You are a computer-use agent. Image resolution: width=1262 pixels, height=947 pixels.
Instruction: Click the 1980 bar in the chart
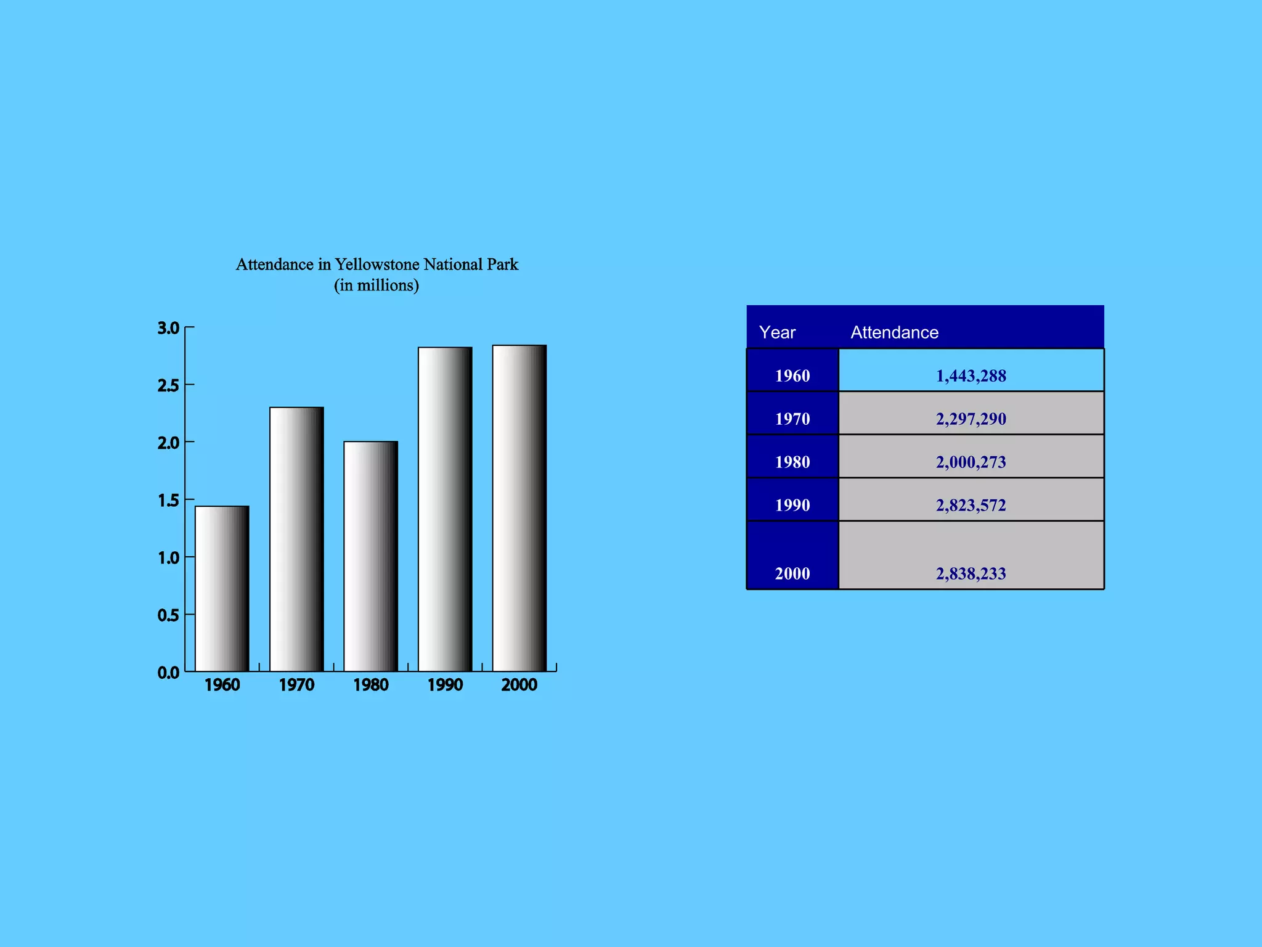370,556
